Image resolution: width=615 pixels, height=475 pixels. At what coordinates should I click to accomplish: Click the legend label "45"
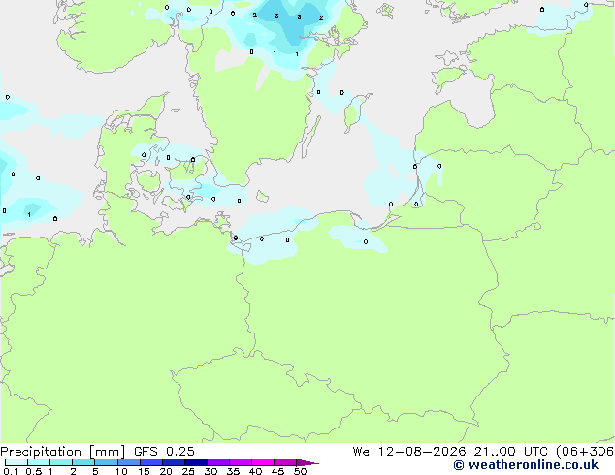pyautogui.click(x=277, y=471)
